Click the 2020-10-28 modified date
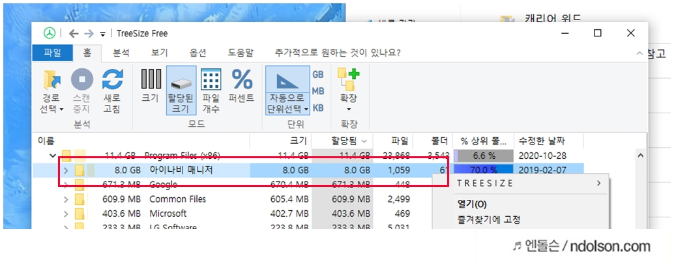 coord(541,156)
